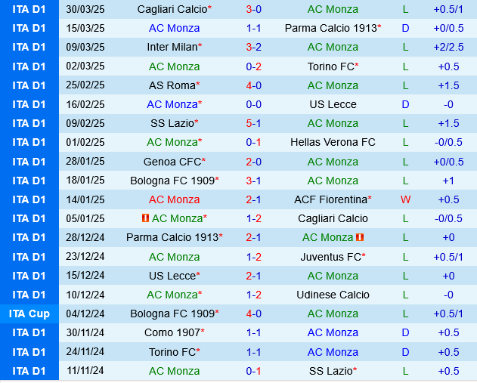Open Inter Milan team page
477x383 pixels.
coord(172,47)
